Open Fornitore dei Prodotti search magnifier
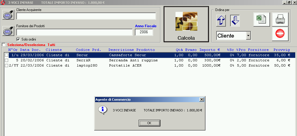The width and height of the screenshot is (297, 136). (x=8, y=31)
